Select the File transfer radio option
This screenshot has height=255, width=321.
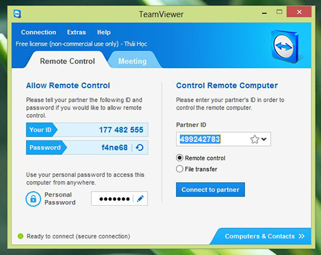180,169
